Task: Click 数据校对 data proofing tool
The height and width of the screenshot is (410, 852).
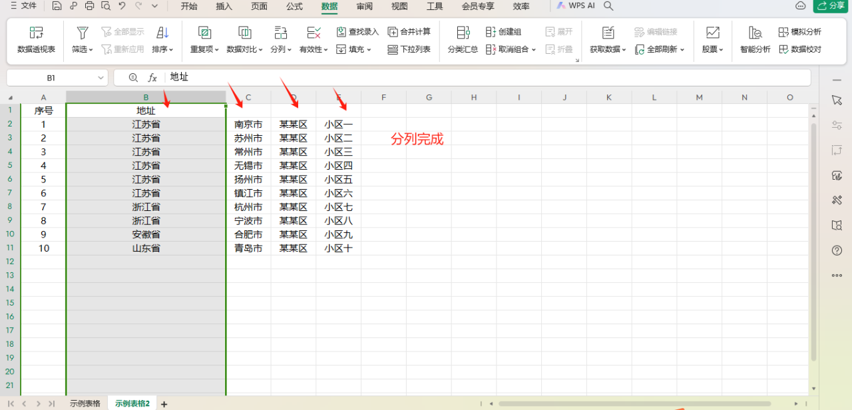Action: [x=800, y=49]
